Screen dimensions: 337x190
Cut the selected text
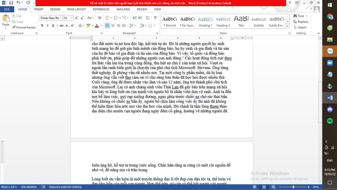[16, 16]
